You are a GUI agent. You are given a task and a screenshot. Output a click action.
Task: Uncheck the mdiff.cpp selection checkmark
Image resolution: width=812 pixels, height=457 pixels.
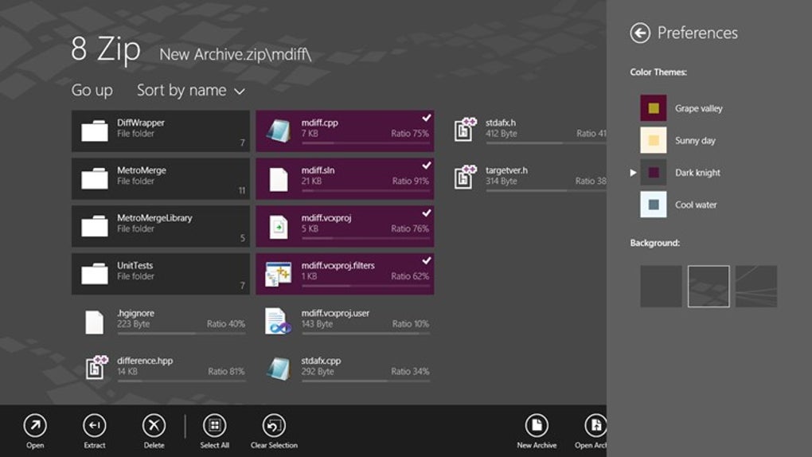pyautogui.click(x=426, y=118)
